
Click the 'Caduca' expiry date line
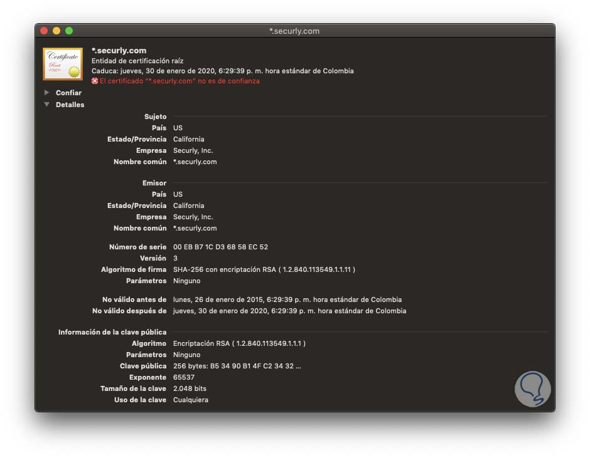click(222, 71)
